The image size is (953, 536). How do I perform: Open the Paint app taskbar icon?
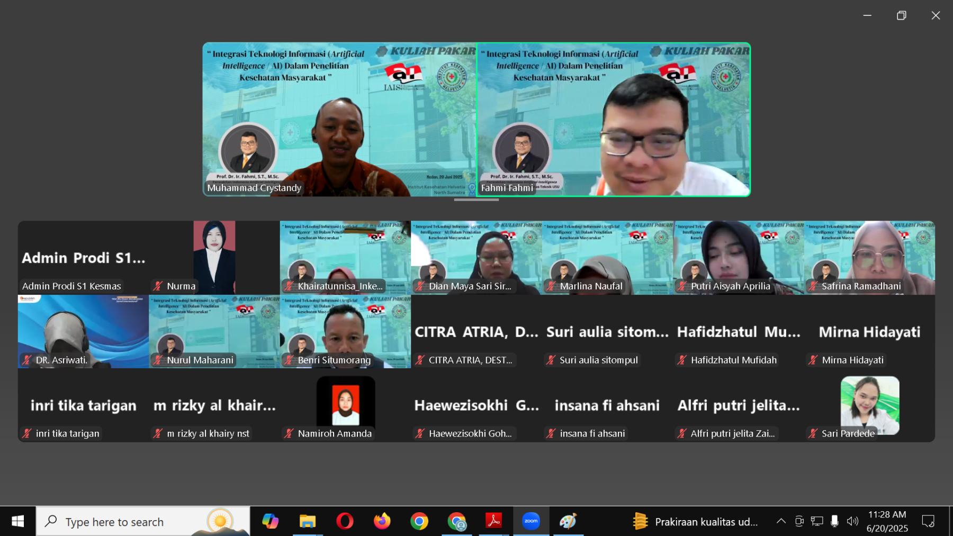[568, 521]
